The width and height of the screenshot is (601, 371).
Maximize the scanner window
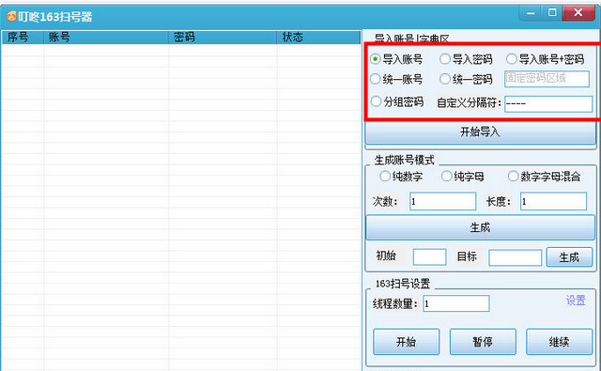point(552,13)
